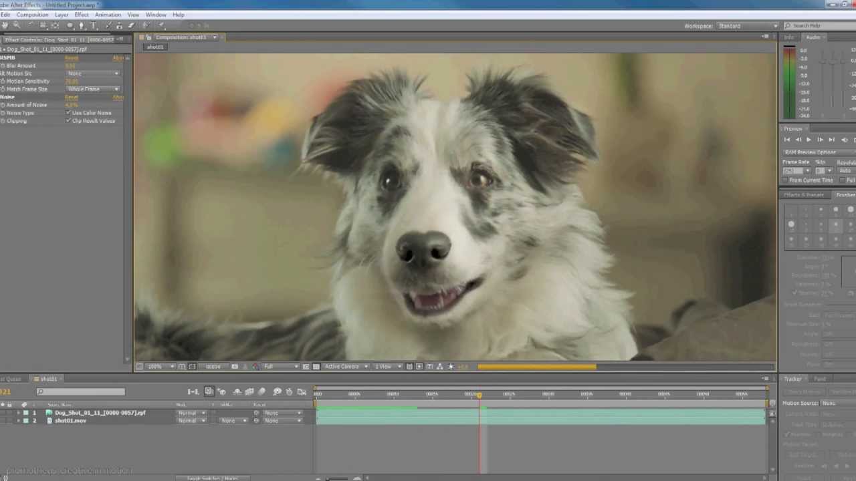The image size is (856, 481).
Task: Open the viewer resolution Full dropdown
Action: coord(280,367)
